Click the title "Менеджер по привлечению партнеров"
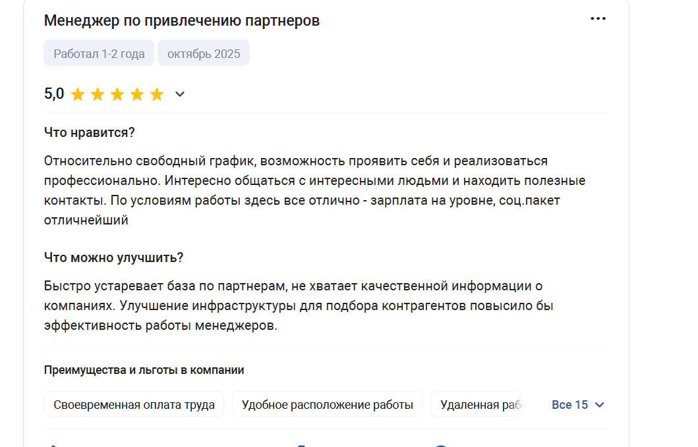The width and height of the screenshot is (698, 447). [x=182, y=20]
